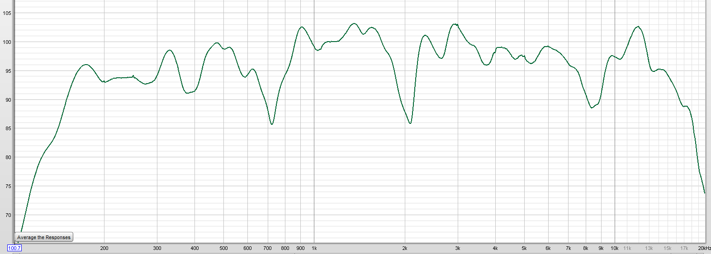Click the 700 frequency axis label
This screenshot has width=711, height=254.
click(x=267, y=248)
